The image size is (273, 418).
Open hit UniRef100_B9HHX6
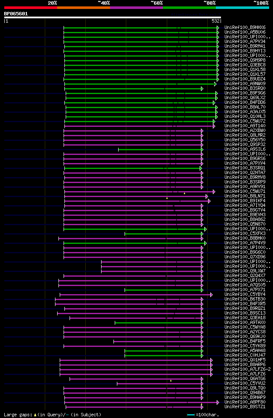245,28
